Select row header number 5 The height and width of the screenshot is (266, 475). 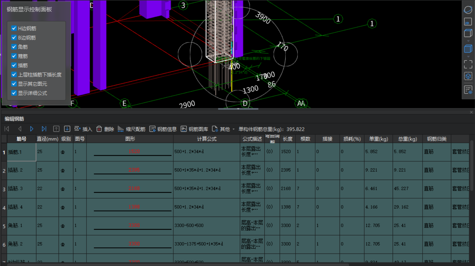(x=4, y=226)
